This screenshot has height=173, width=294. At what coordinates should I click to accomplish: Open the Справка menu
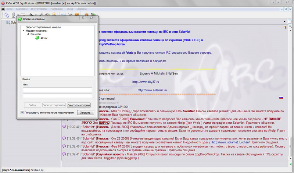[82, 9]
